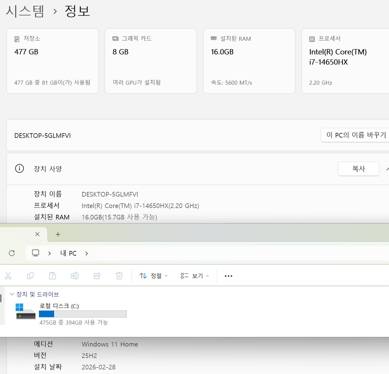This screenshot has width=389, height=374.
Task: Click the Refresh icon in the address bar
Action: 12,253
